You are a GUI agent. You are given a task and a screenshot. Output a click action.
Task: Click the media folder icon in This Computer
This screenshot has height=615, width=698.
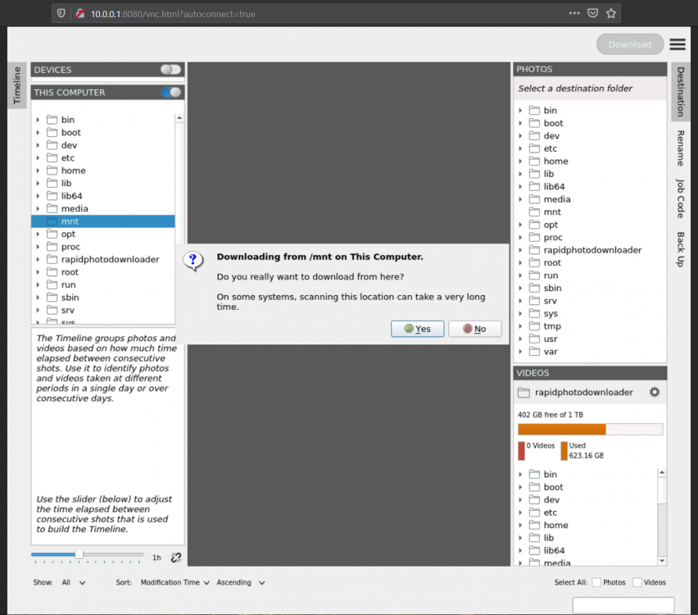52,208
